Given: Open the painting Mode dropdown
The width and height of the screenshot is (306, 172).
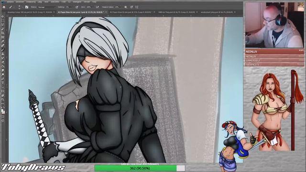Looking at the screenshot, I should point(47,7).
